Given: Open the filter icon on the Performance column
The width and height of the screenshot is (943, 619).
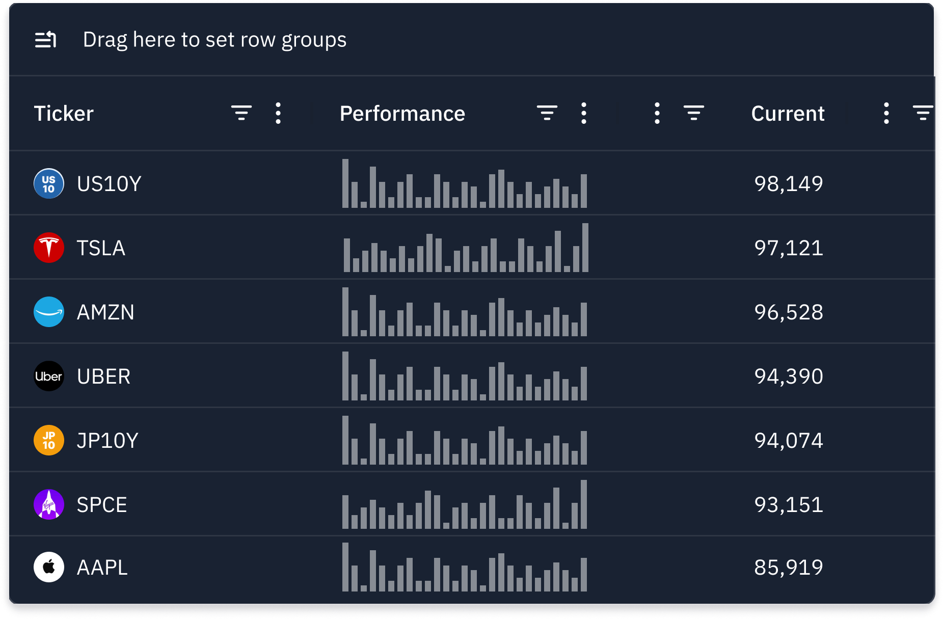Looking at the screenshot, I should point(547,113).
